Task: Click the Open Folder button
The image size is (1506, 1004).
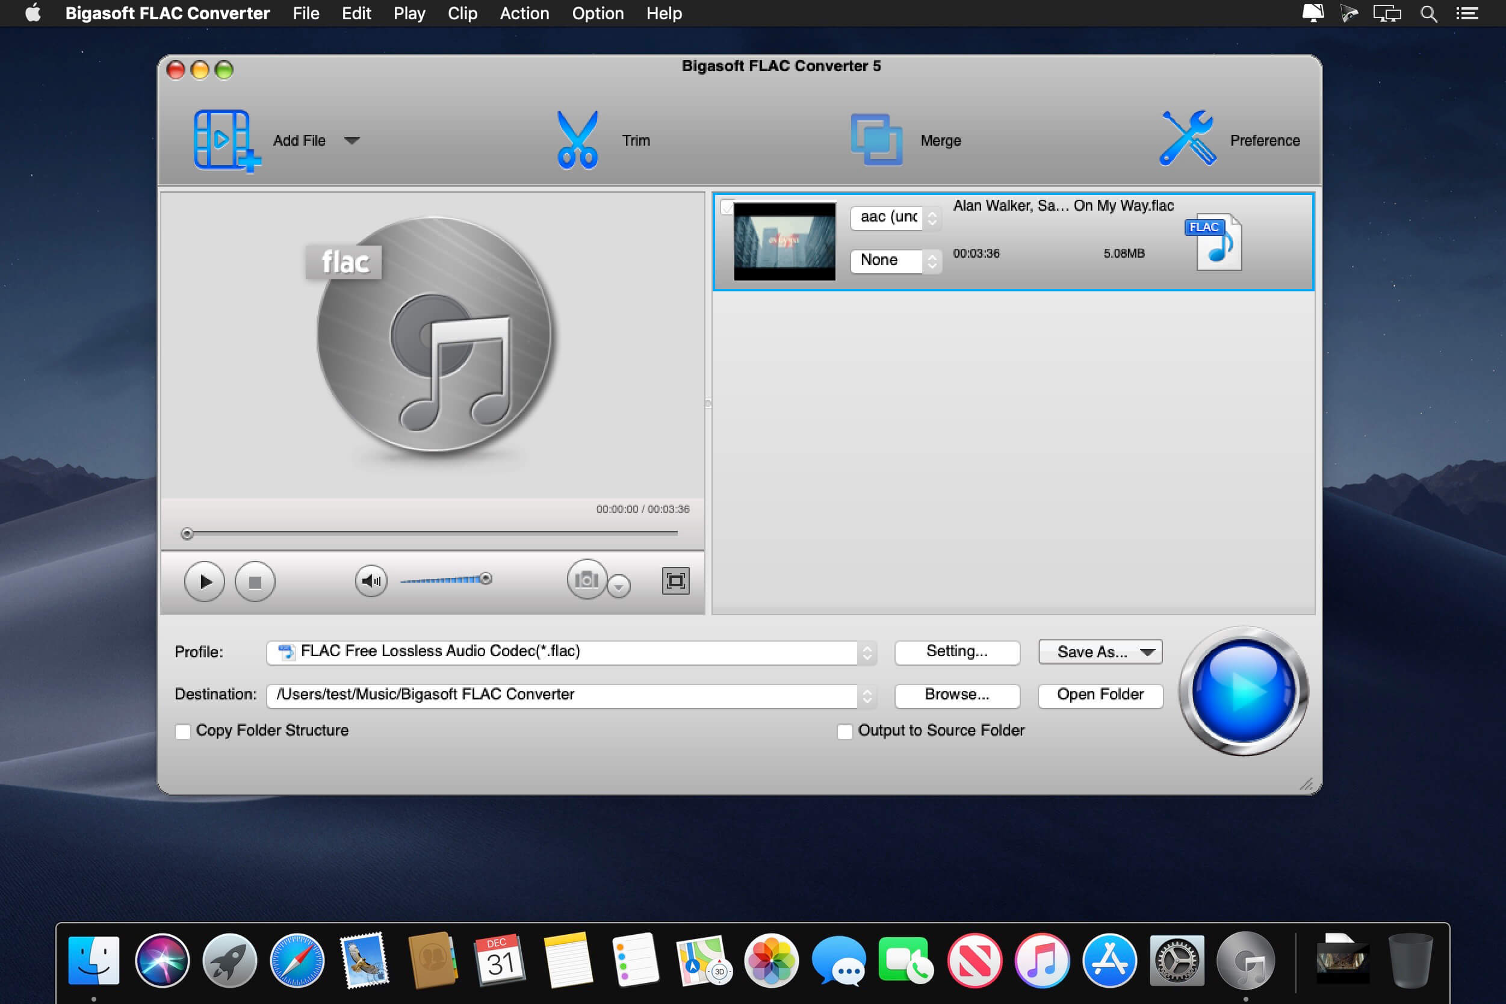Action: (x=1100, y=695)
